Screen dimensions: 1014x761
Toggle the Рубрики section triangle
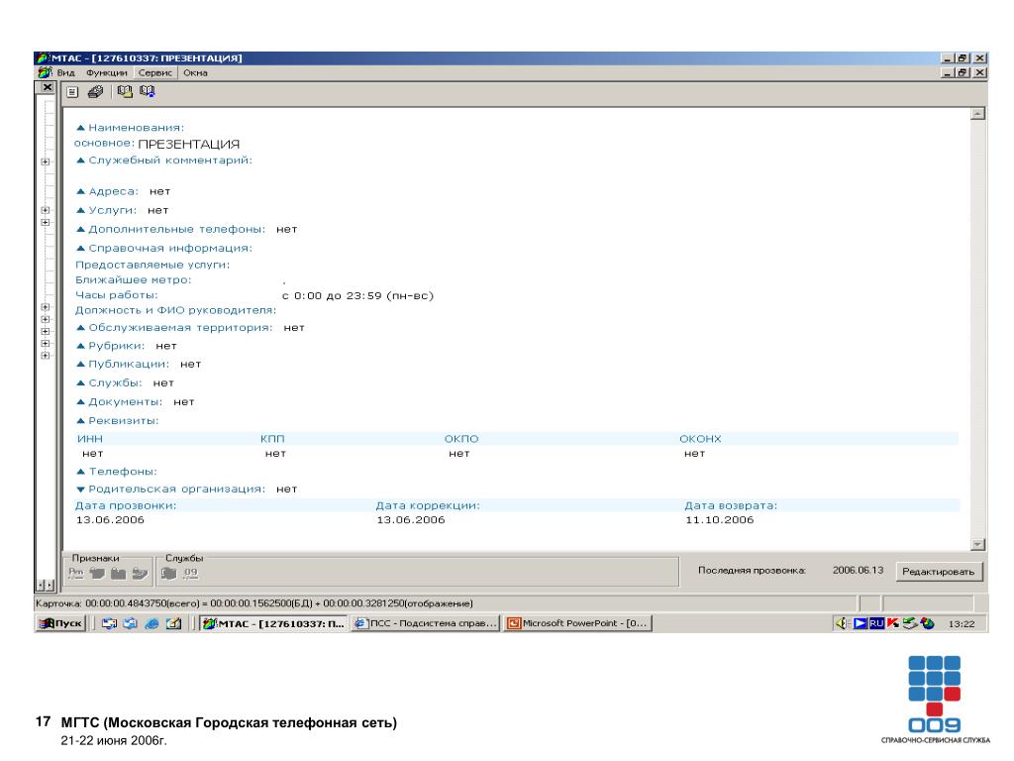click(x=81, y=346)
